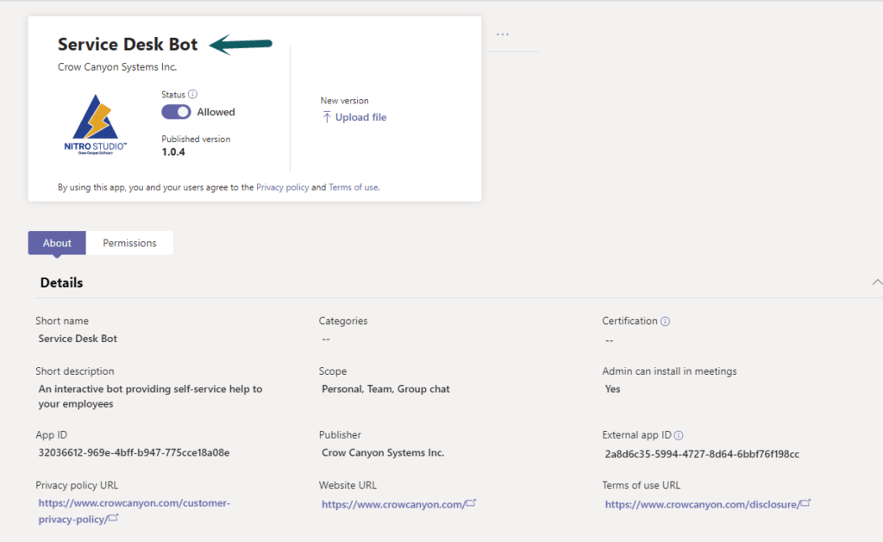Click the Publisher value Crow Canyon Systems Inc.
The height and width of the screenshot is (542, 883).
[x=383, y=452]
